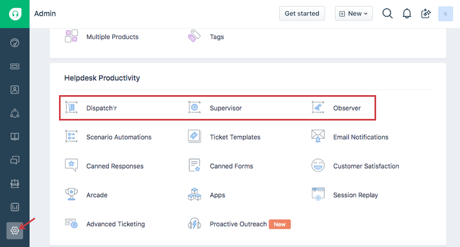The width and height of the screenshot is (460, 247).
Task: Click the search magnifier icon
Action: (x=387, y=14)
